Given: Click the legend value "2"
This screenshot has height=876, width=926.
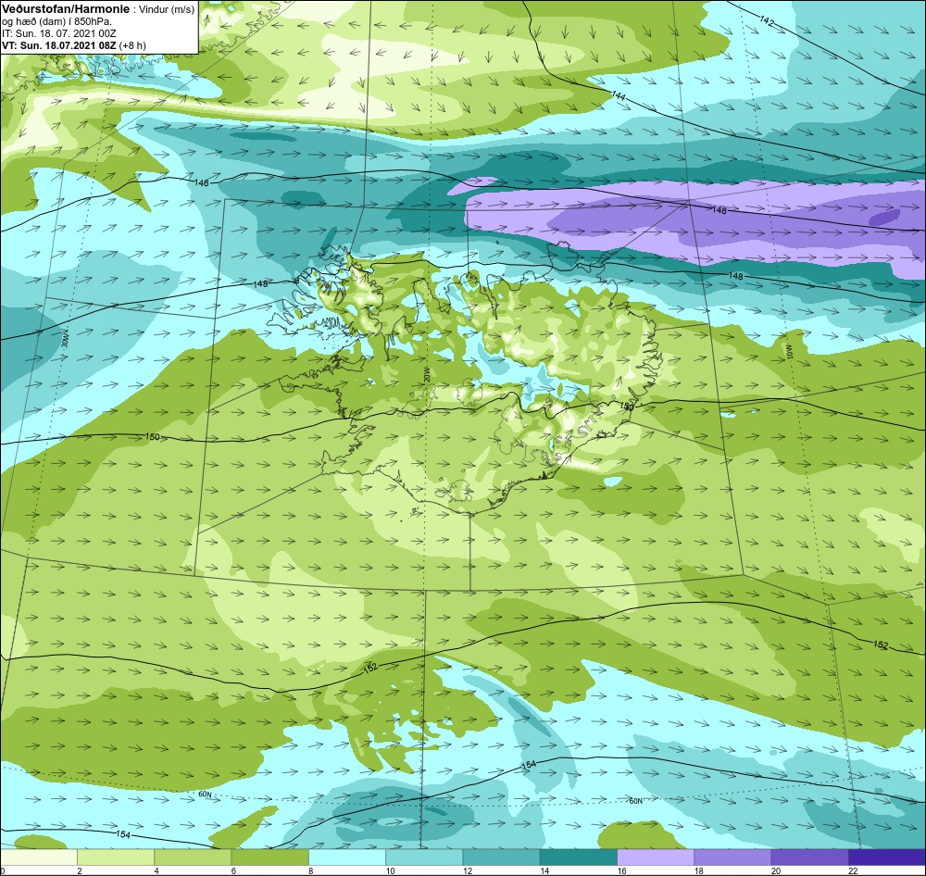Looking at the screenshot, I should (x=79, y=870).
